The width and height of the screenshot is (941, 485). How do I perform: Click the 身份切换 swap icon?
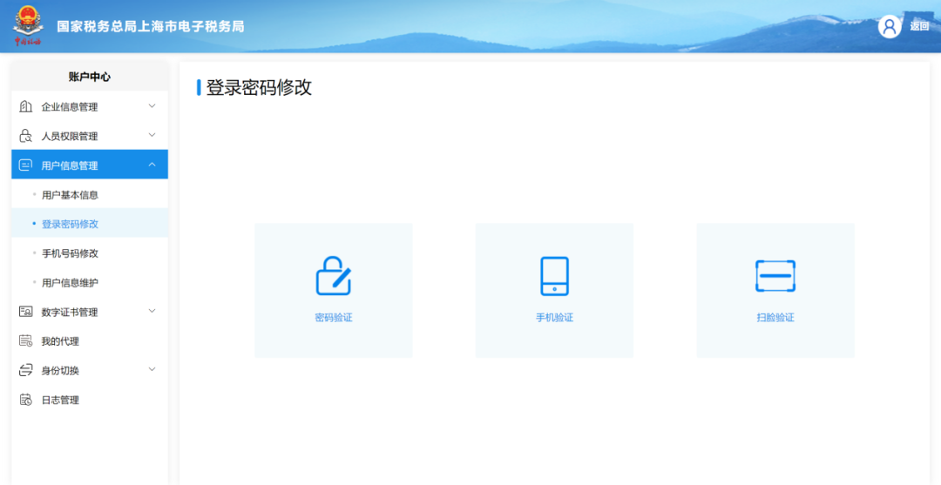click(26, 370)
